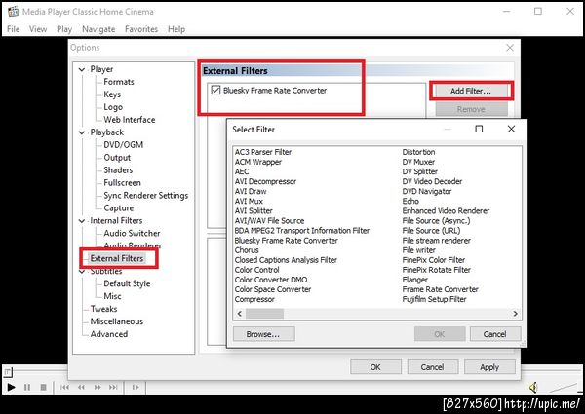Select Default Style in the options tree

pyautogui.click(x=127, y=283)
